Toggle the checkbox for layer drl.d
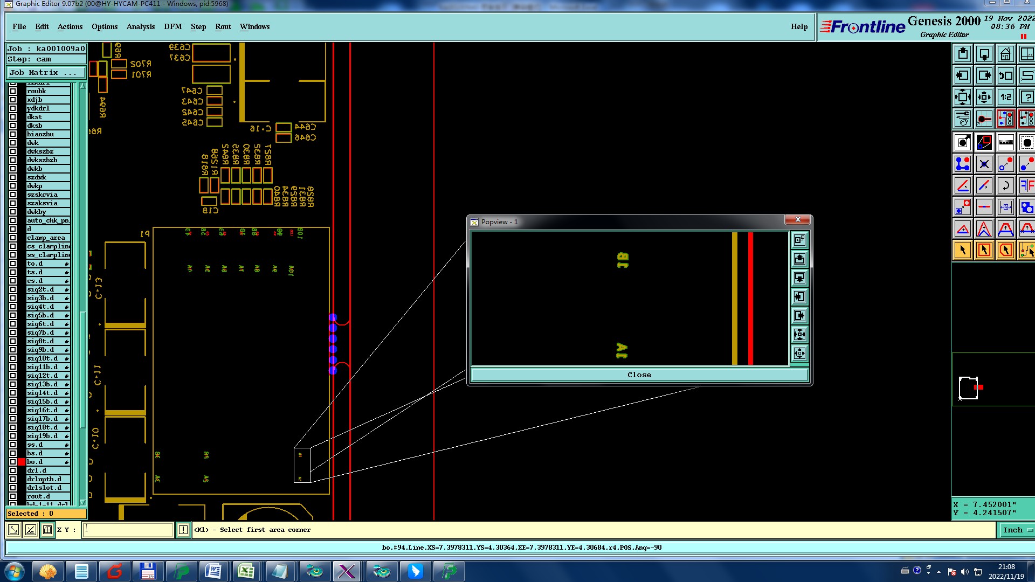 pyautogui.click(x=13, y=470)
